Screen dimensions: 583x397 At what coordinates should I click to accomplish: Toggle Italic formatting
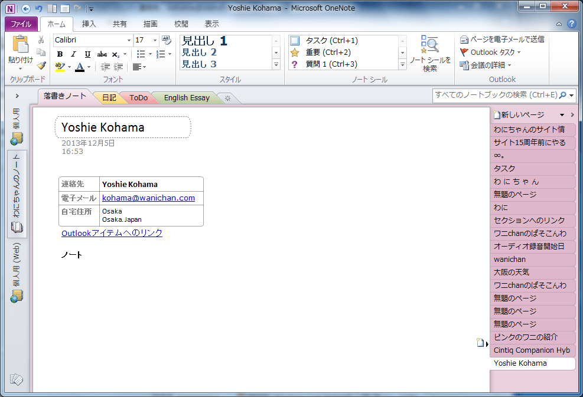pyautogui.click(x=73, y=54)
